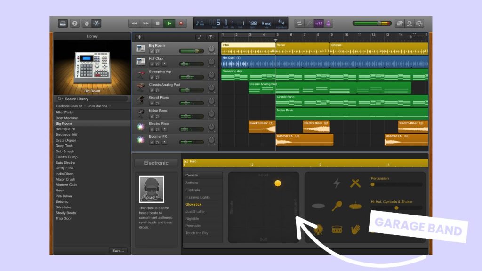Open the Media Browser button
482x271 pixels.
point(419,24)
